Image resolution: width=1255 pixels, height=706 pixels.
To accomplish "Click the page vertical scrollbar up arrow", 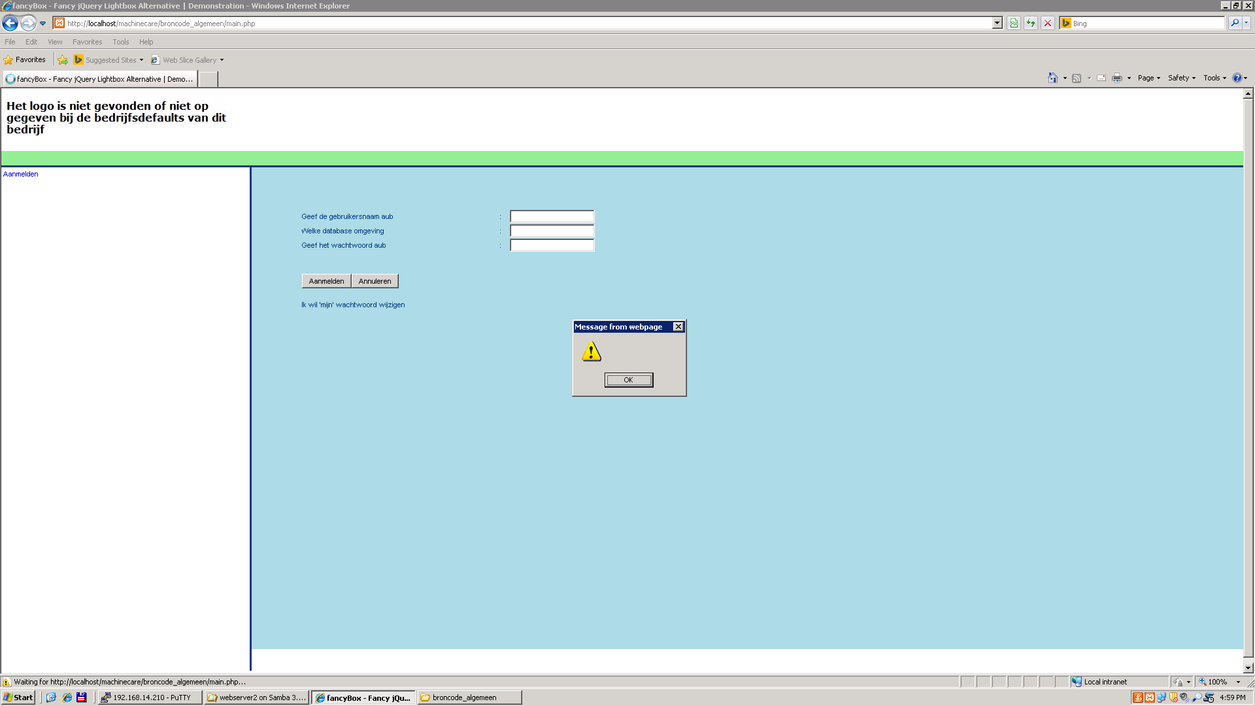I will [x=1248, y=93].
